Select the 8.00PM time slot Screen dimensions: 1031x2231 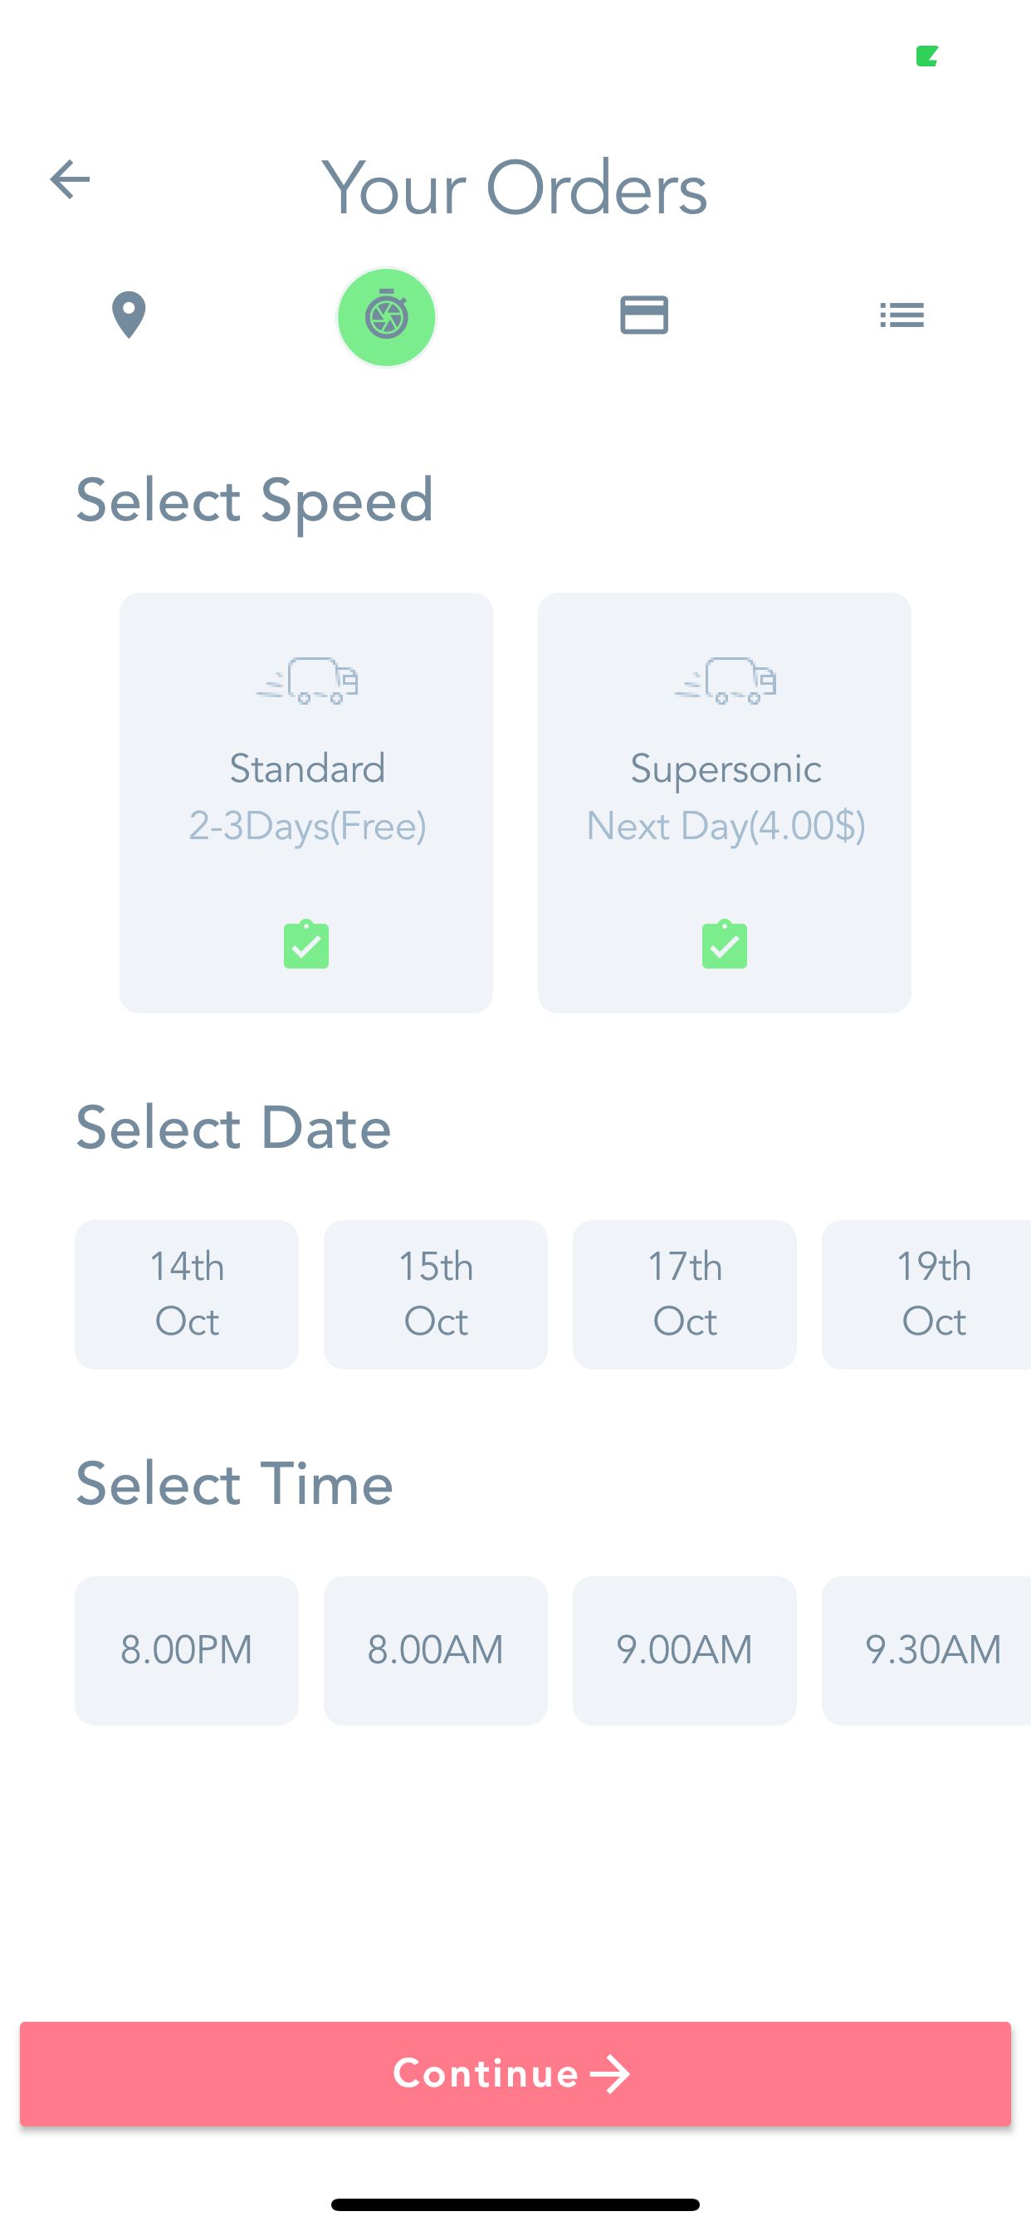(x=186, y=1650)
